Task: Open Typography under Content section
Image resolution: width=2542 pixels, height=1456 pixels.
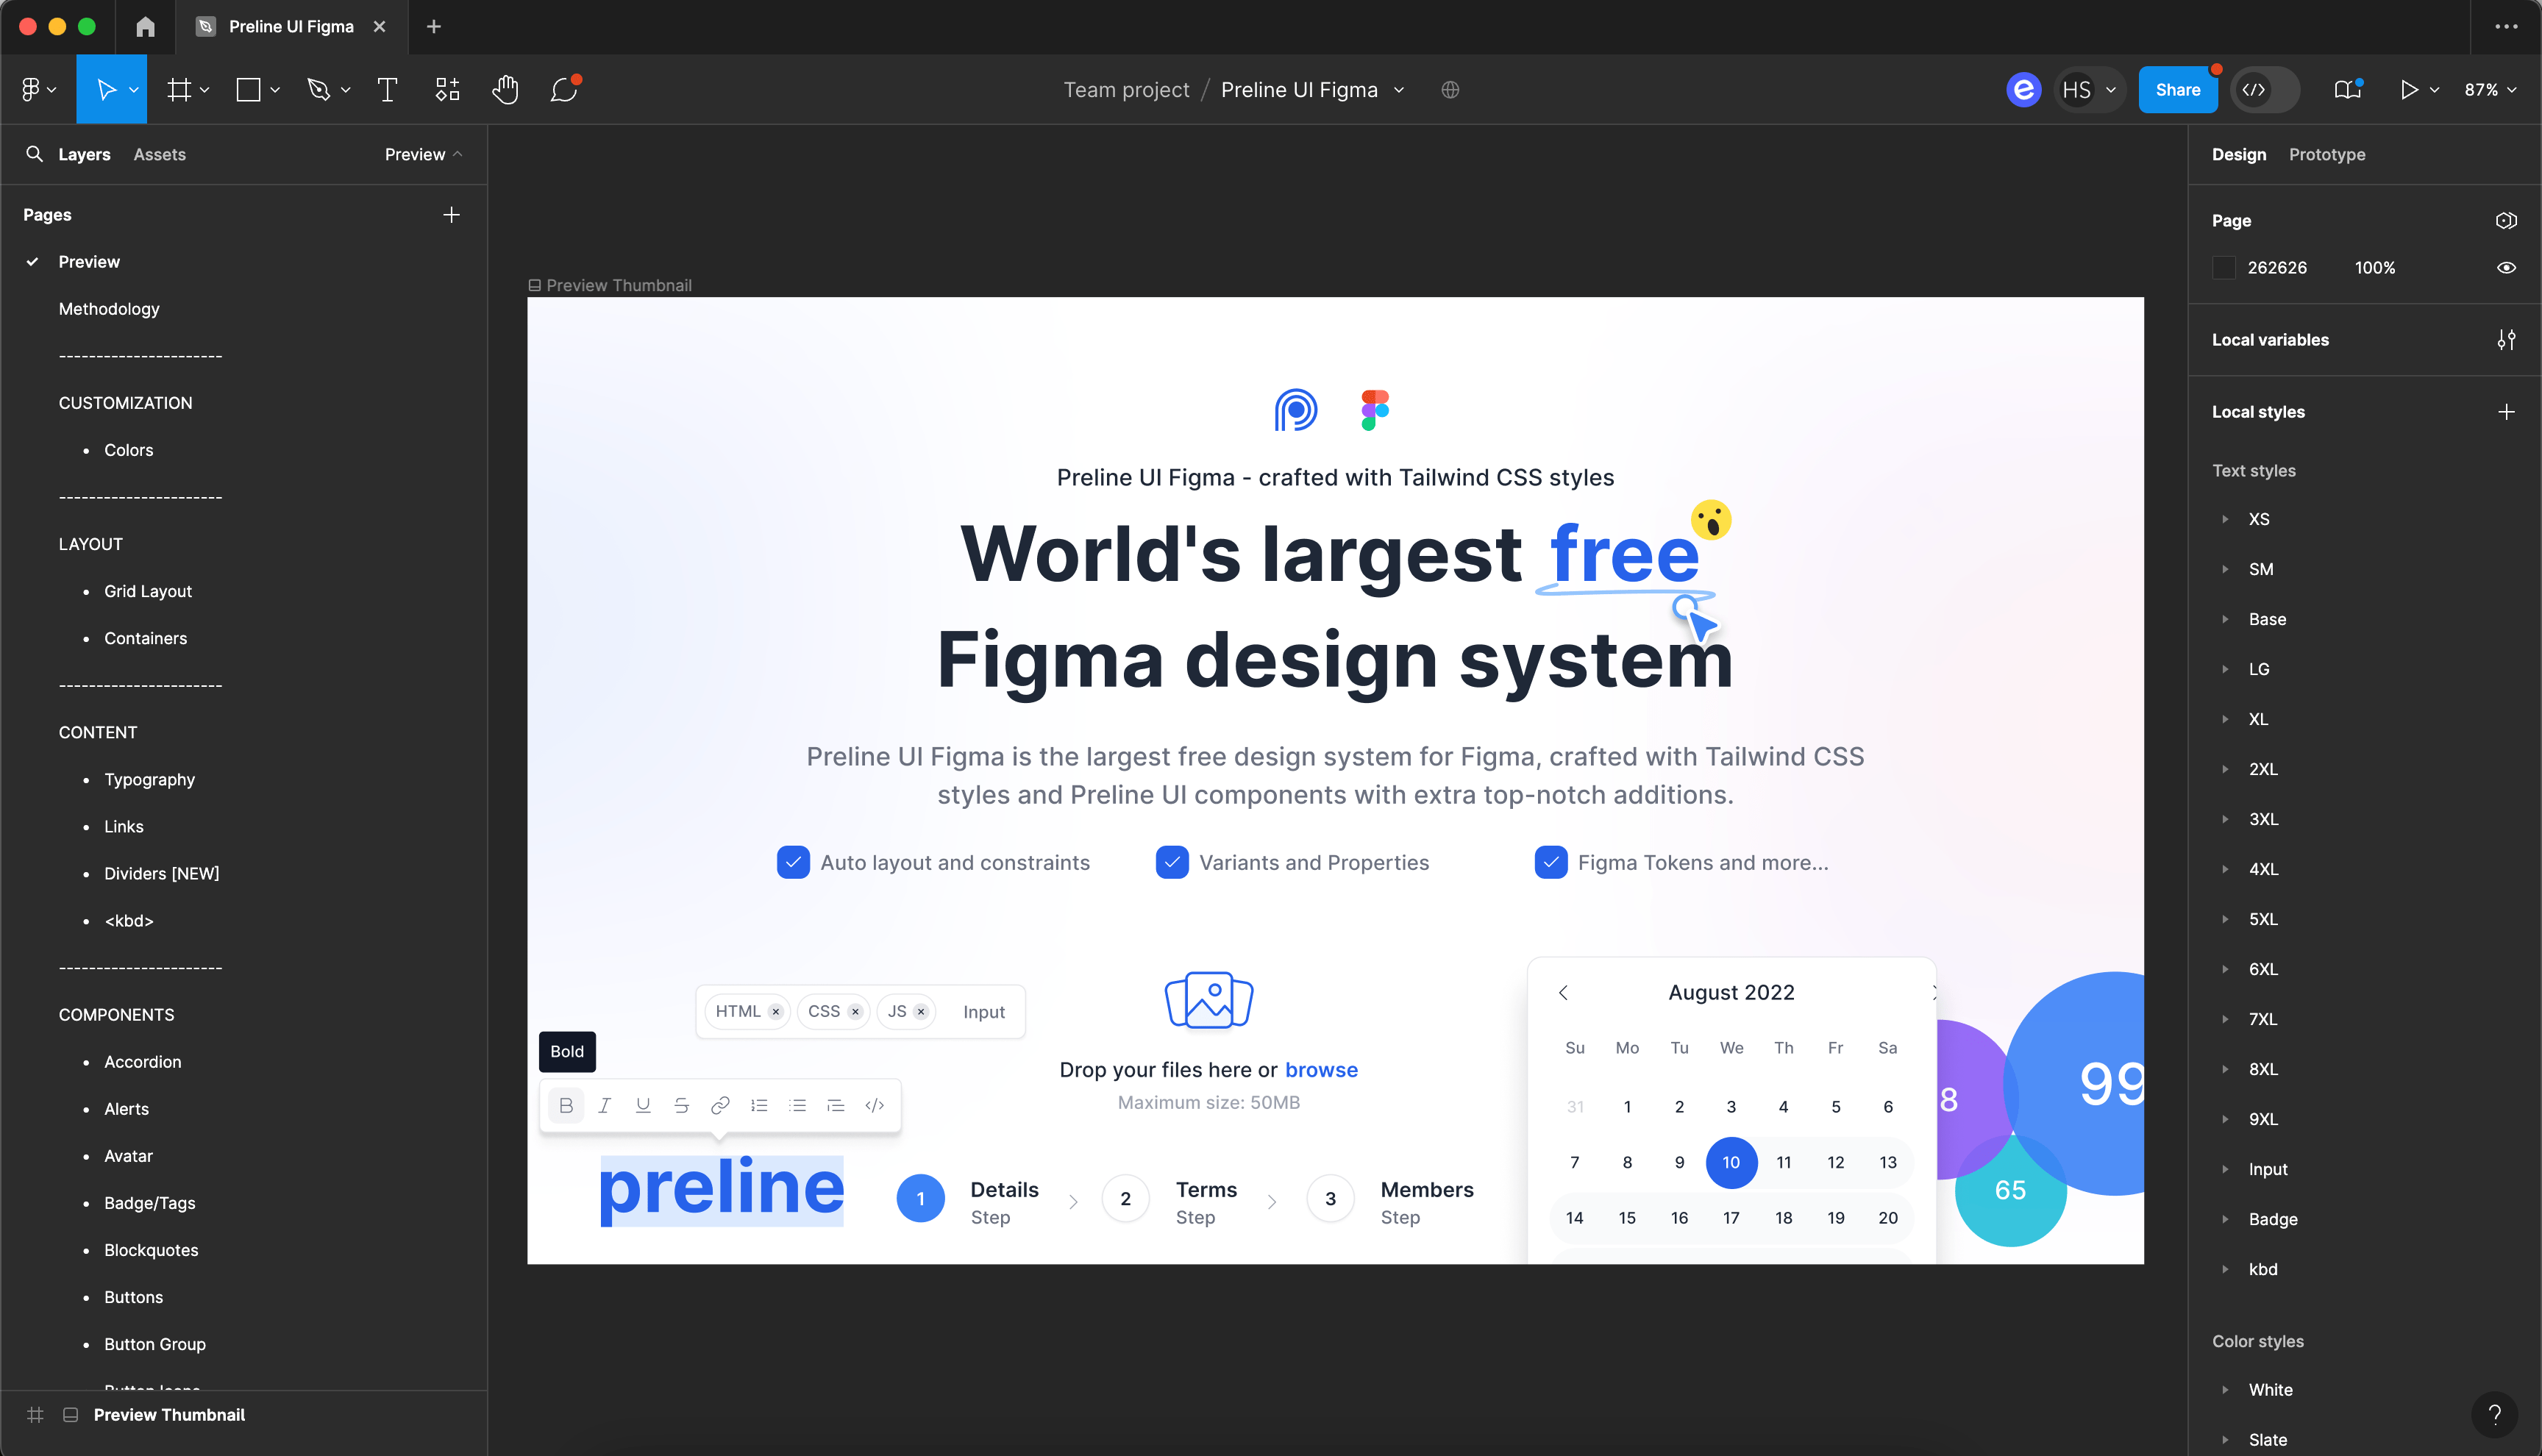Action: (x=150, y=779)
